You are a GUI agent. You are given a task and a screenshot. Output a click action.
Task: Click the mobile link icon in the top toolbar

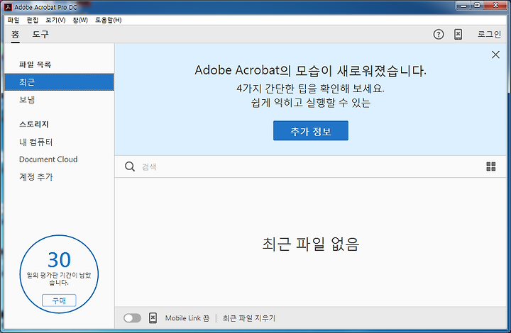(458, 34)
